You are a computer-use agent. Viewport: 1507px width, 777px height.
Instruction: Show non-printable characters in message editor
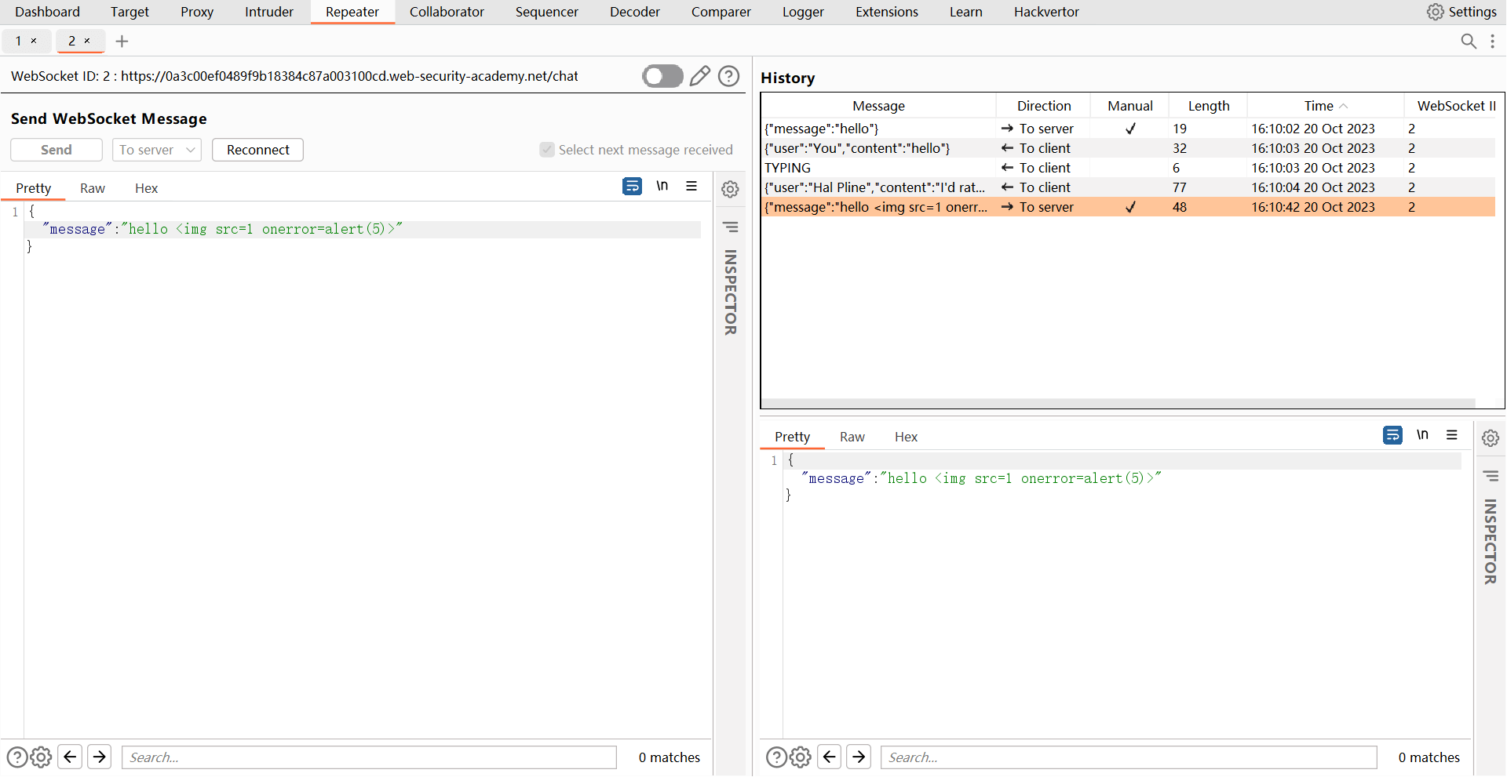click(x=662, y=187)
